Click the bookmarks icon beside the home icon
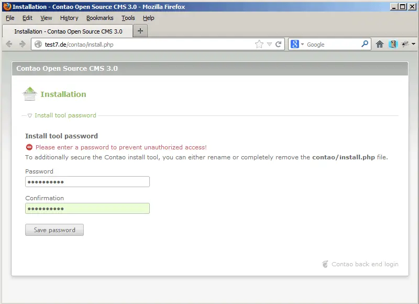Screen dimensions: 419x304 (x=393, y=44)
